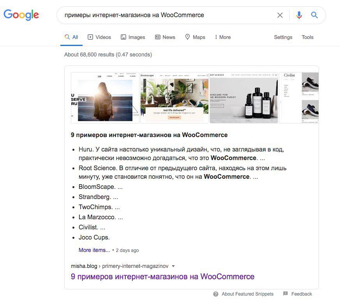Start voice search with microphone icon
The height and width of the screenshot is (303, 340).
point(299,15)
